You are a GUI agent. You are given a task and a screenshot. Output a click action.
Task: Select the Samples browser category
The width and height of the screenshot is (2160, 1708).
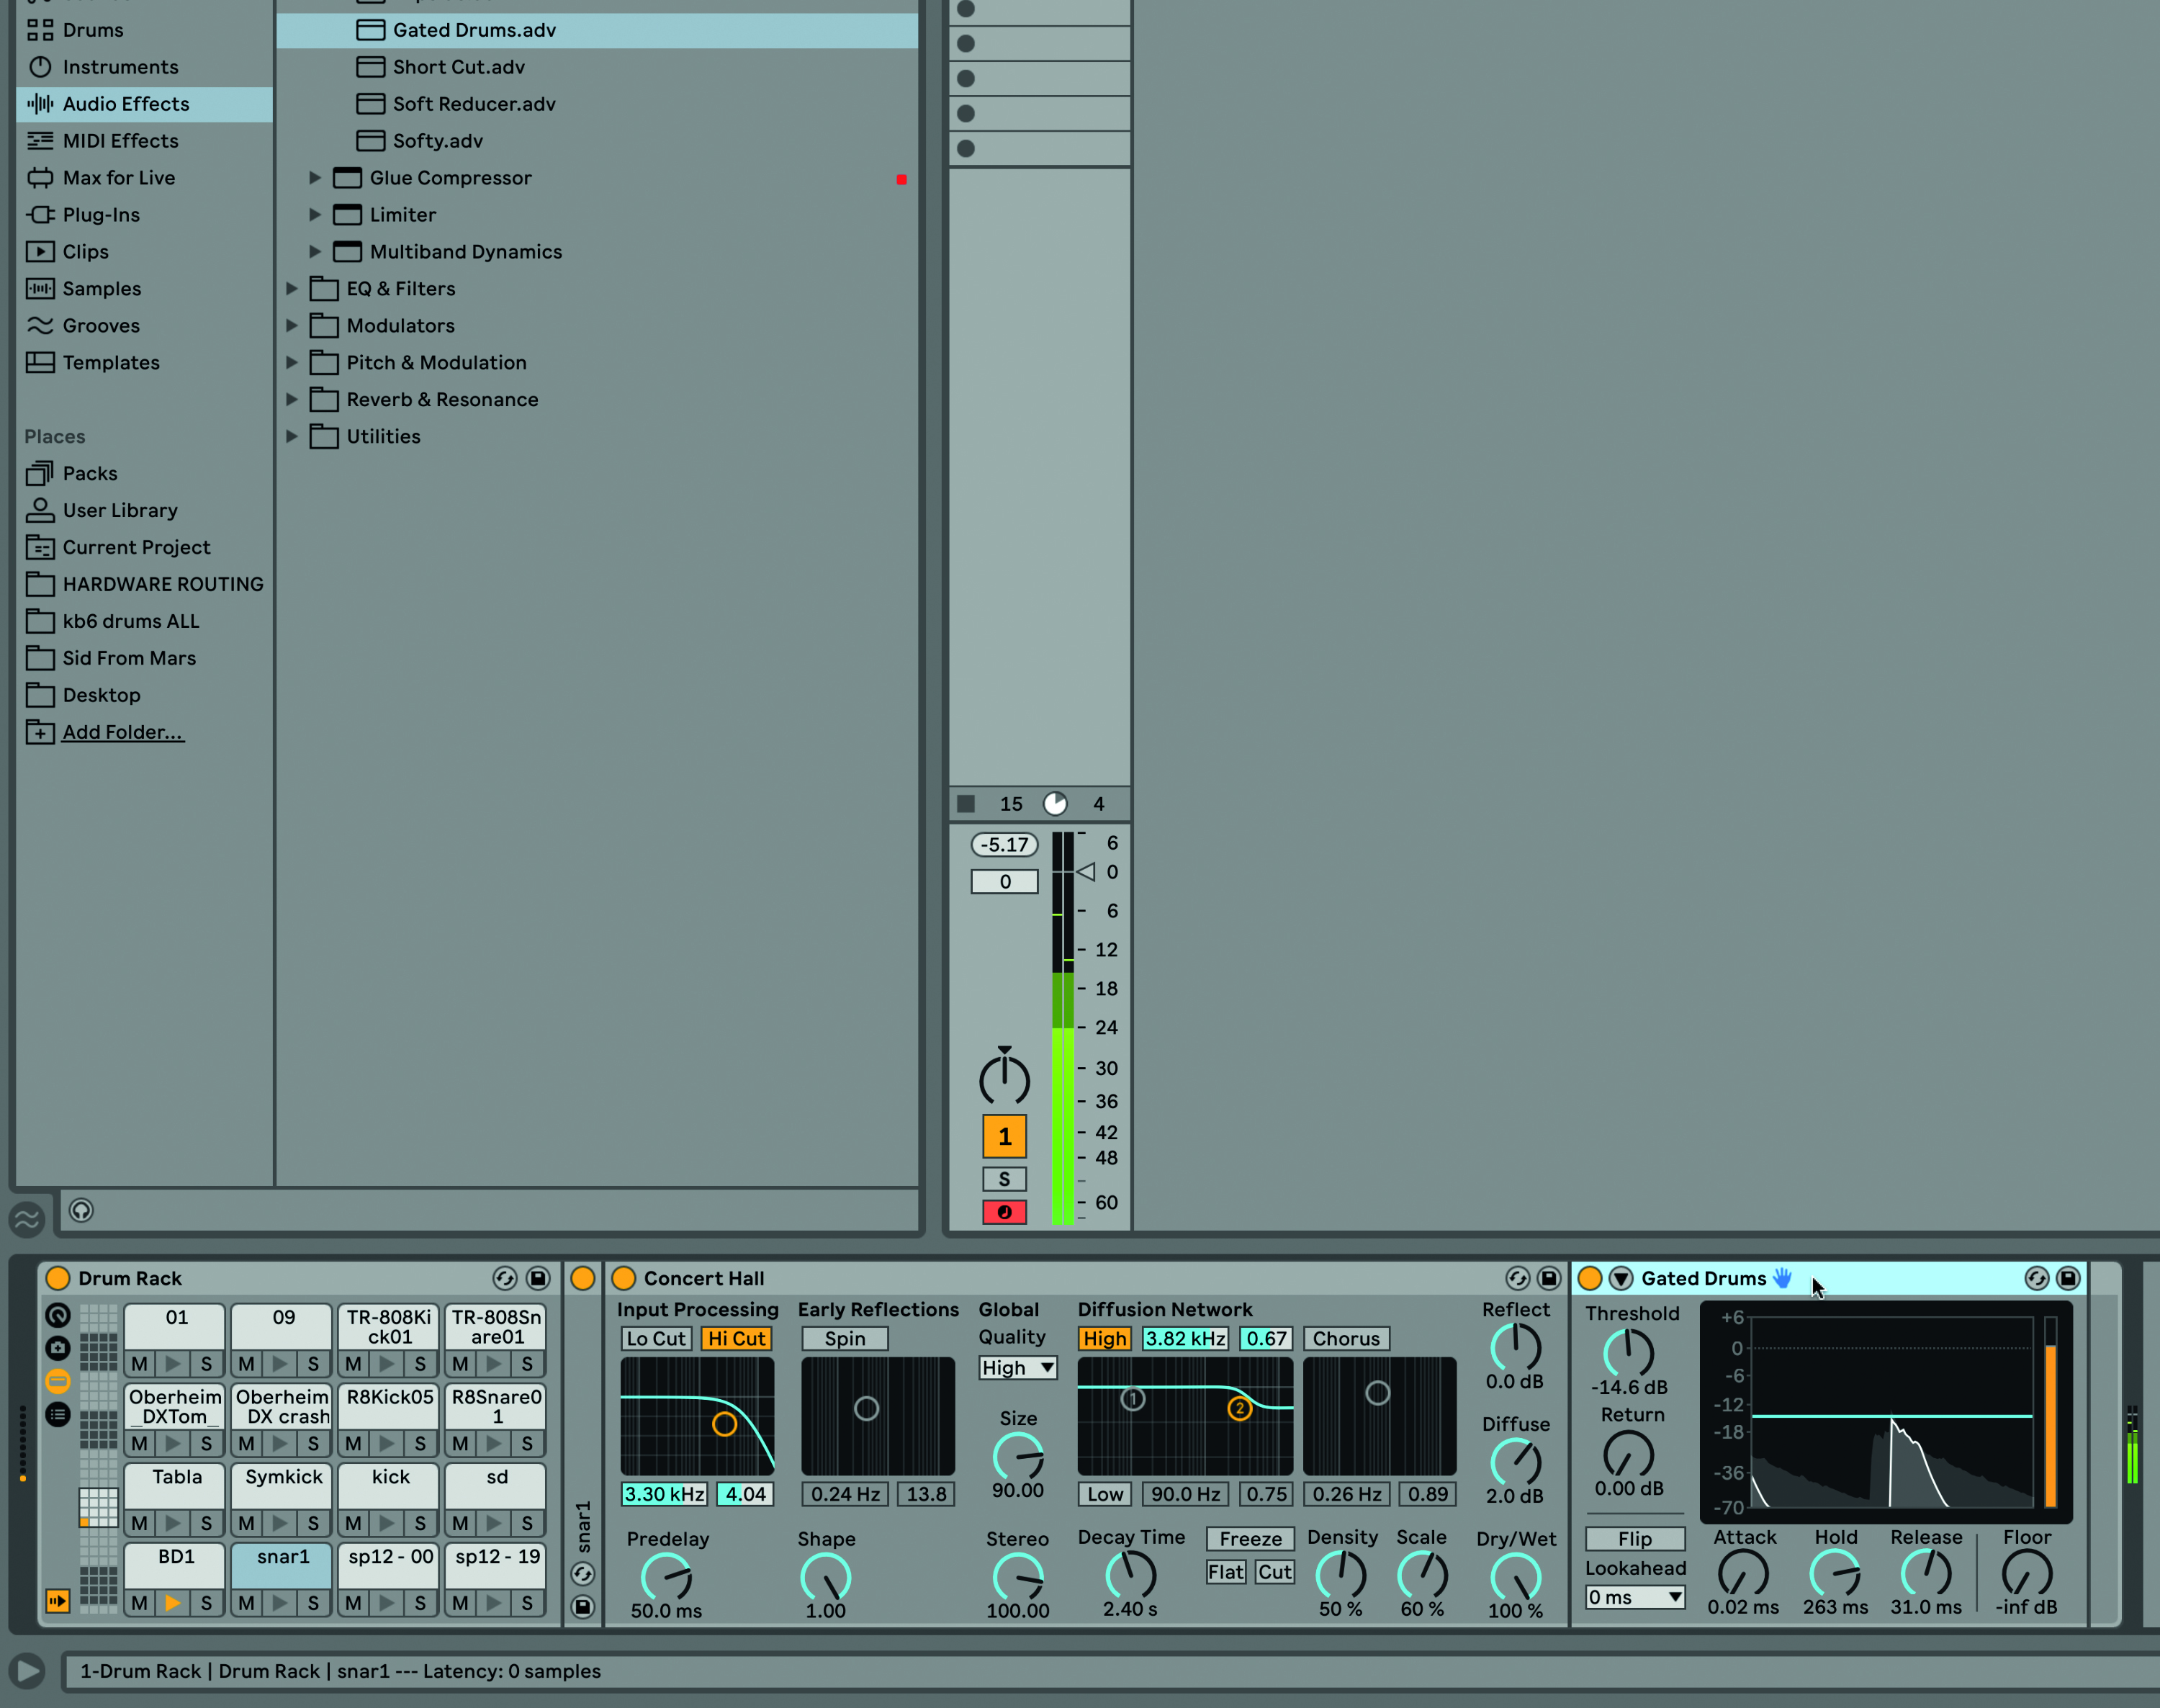coord(101,289)
